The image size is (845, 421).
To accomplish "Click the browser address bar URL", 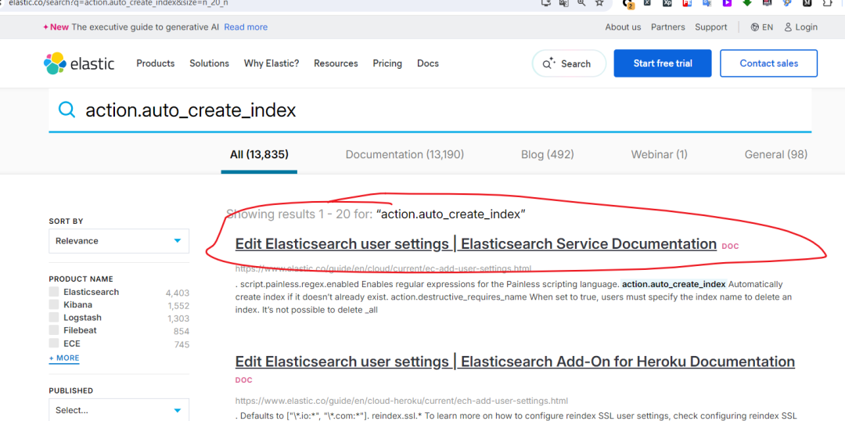I will [118, 2].
